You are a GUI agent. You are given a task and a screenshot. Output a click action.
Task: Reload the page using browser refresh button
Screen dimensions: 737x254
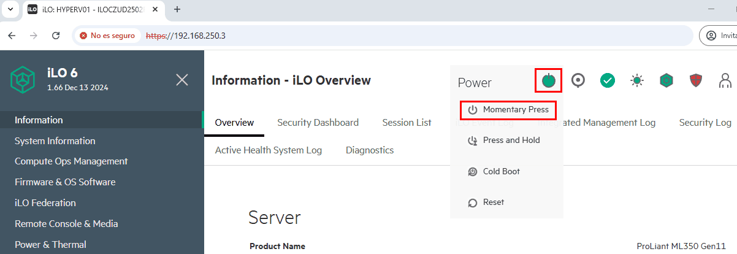click(x=56, y=36)
